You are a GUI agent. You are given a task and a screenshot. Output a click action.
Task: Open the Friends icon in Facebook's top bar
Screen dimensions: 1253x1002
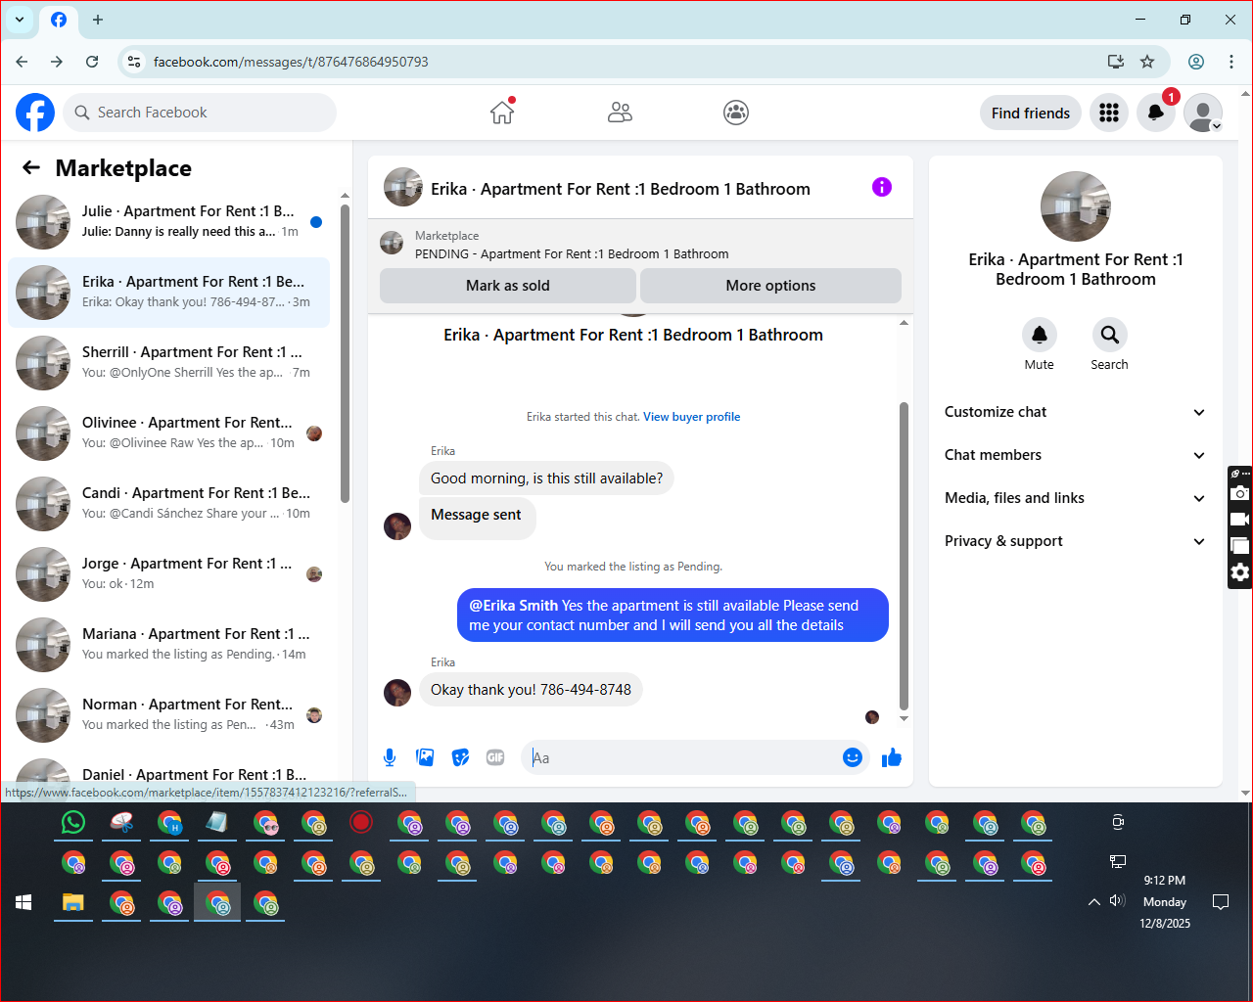[x=620, y=113]
